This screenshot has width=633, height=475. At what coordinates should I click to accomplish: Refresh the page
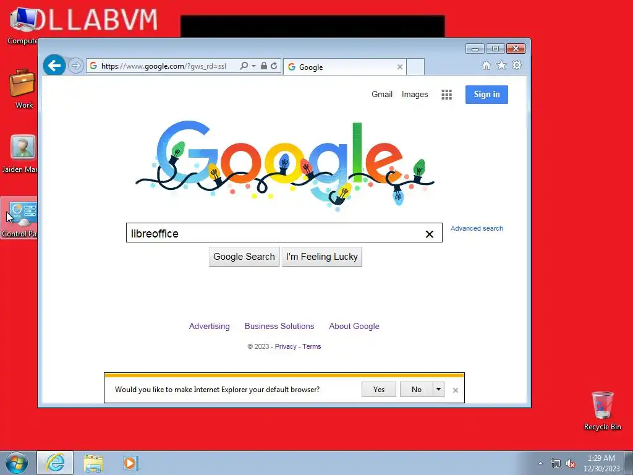tap(274, 66)
